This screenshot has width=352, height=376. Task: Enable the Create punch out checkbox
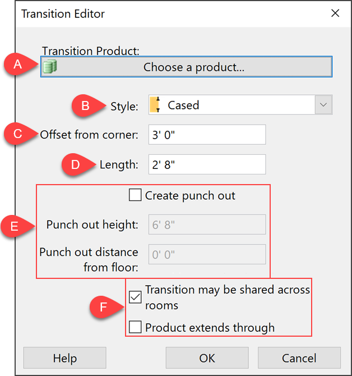pyautogui.click(x=135, y=195)
